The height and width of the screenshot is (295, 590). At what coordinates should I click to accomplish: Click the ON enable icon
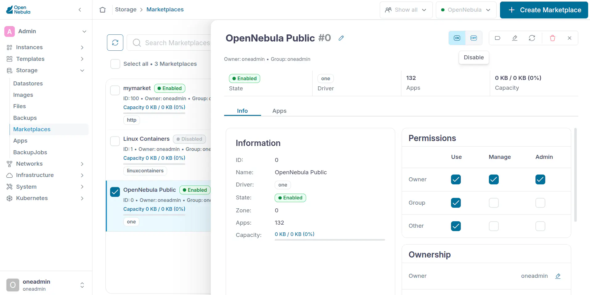point(457,38)
